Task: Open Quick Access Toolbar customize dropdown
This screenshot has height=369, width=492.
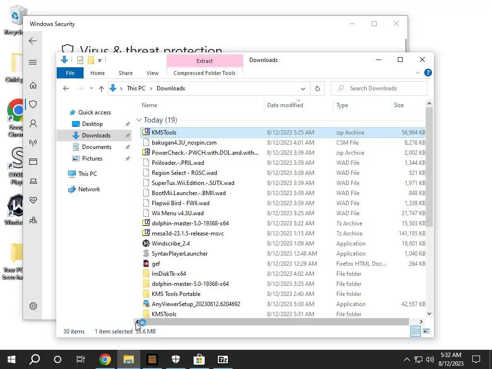Action: pos(99,60)
